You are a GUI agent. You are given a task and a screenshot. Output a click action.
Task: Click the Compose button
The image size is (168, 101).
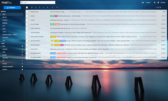[x=12, y=8]
